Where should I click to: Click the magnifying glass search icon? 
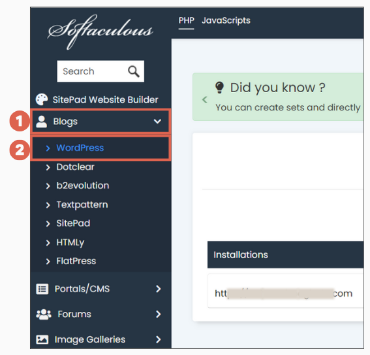134,71
